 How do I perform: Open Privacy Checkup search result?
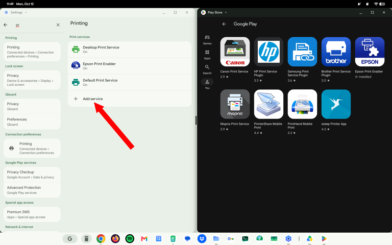(32, 175)
